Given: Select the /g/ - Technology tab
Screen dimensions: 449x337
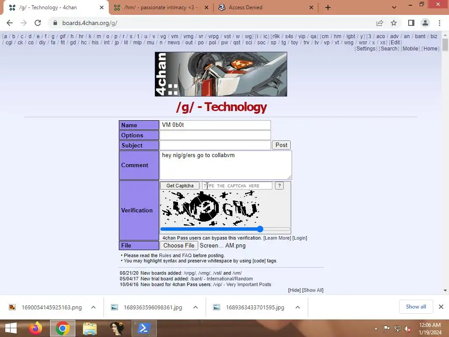Looking at the screenshot, I should click(x=56, y=7).
